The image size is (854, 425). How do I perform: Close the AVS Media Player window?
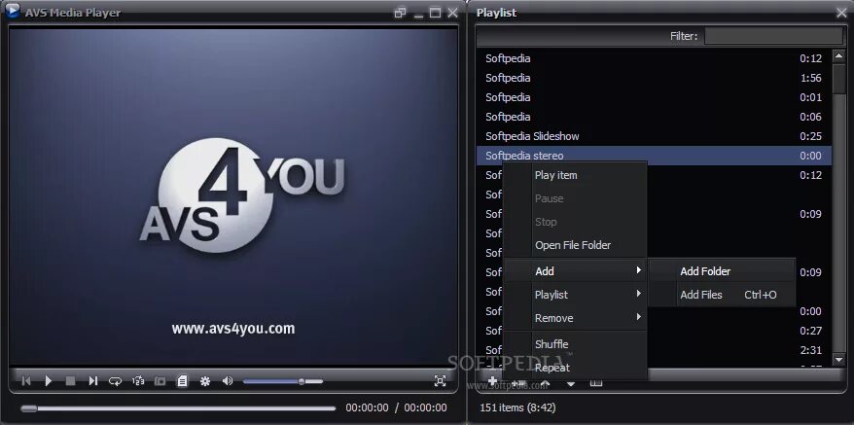point(452,13)
